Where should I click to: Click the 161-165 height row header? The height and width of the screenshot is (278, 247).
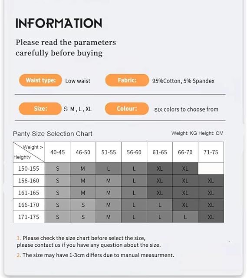coord(29,193)
